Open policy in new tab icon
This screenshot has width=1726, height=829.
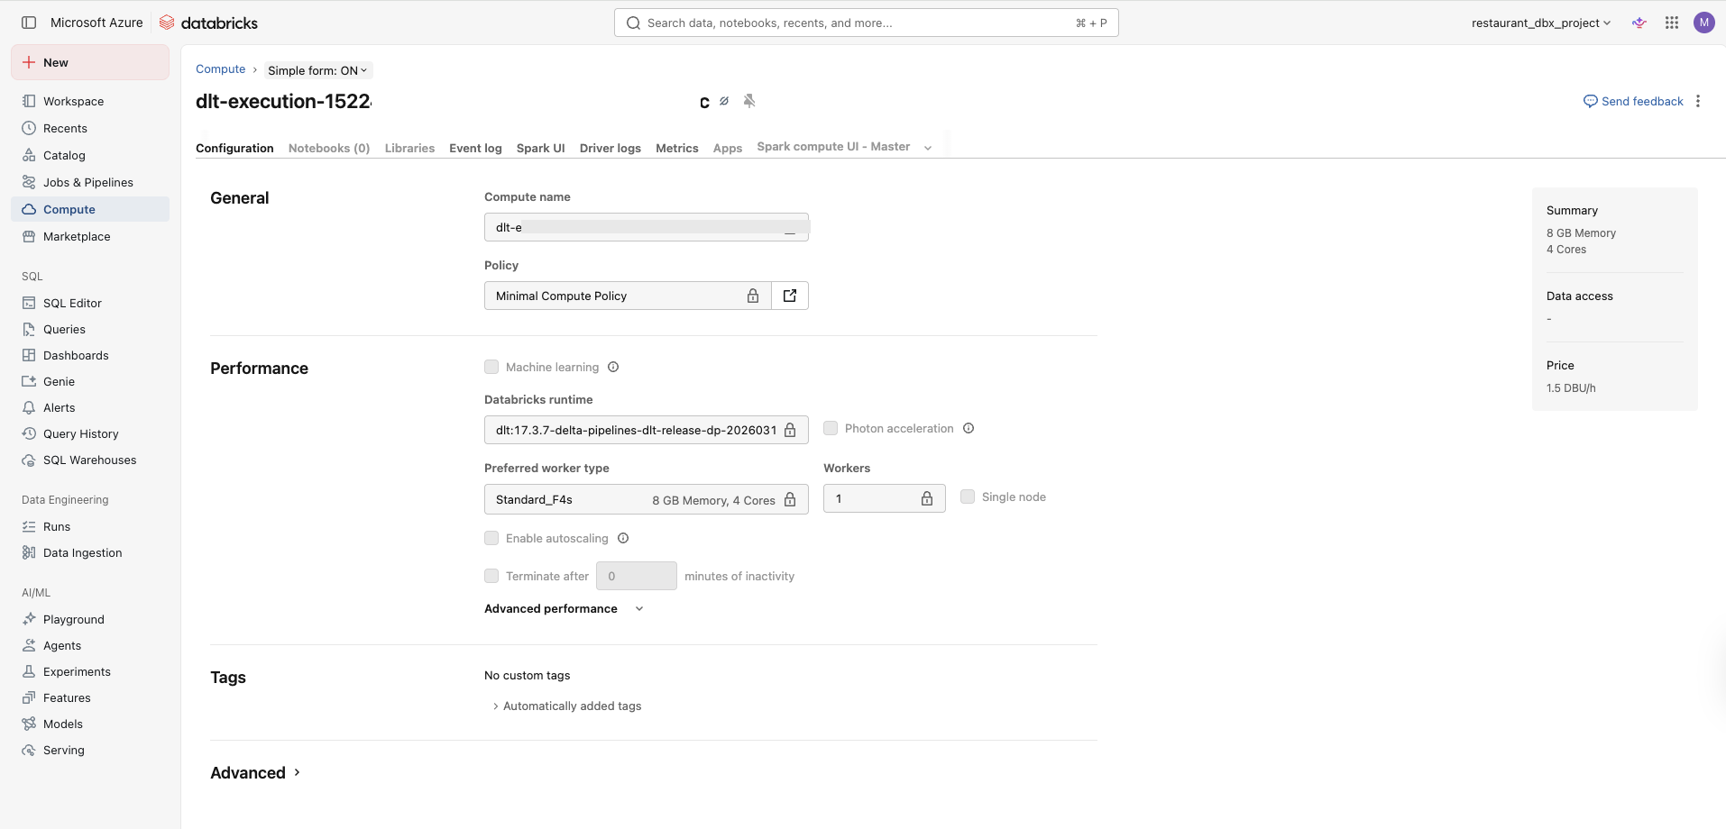pyautogui.click(x=790, y=296)
